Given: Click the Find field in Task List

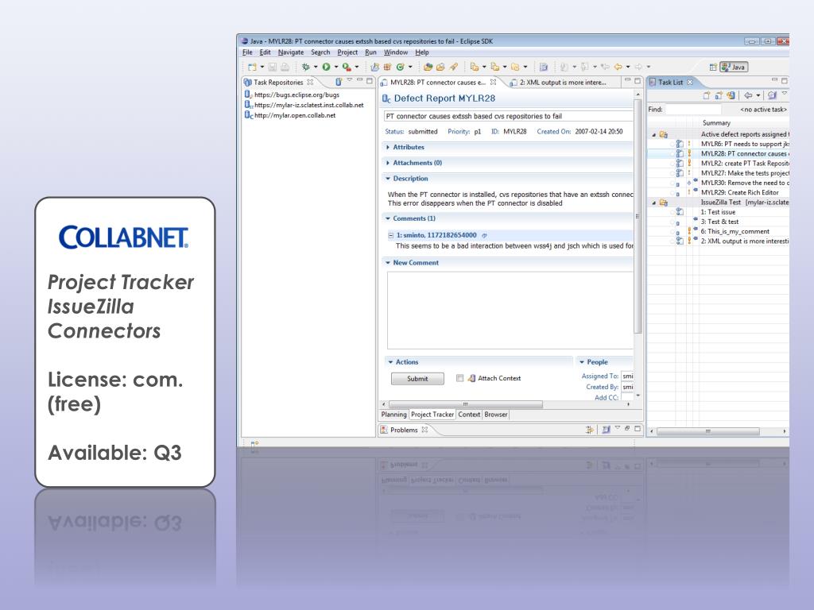Looking at the screenshot, I should (693, 110).
